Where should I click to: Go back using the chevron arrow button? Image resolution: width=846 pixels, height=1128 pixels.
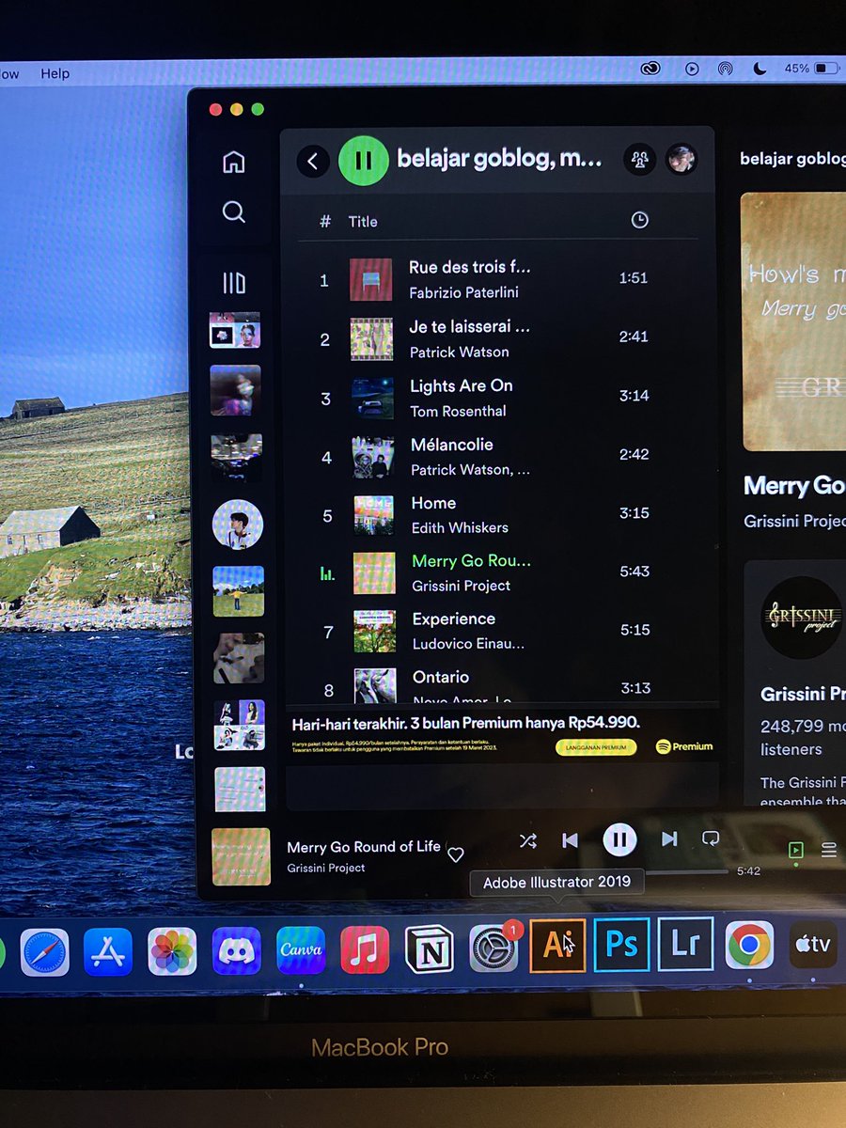313,162
